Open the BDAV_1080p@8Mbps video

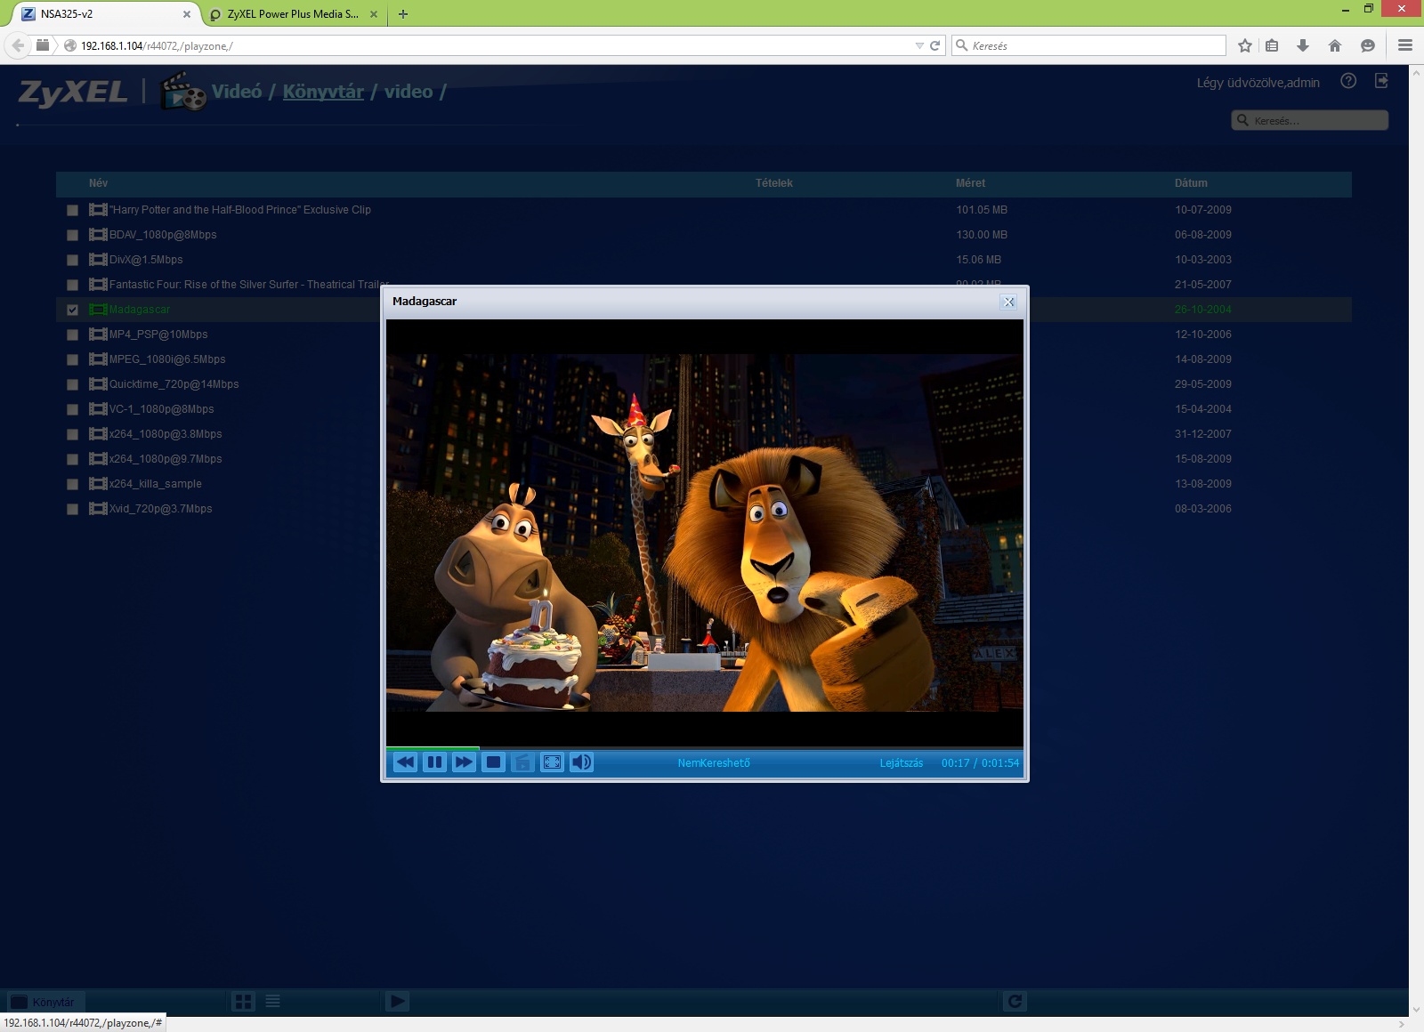(163, 235)
